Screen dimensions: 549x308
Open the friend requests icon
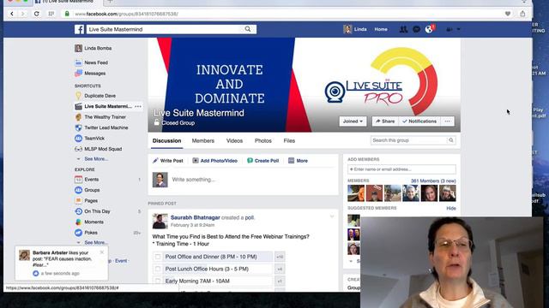click(x=403, y=29)
